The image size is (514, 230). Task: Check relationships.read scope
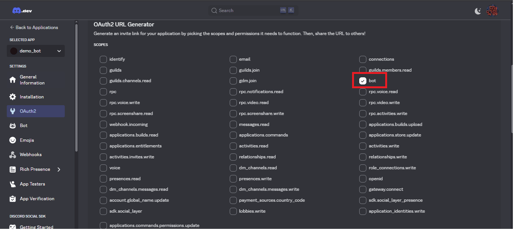point(233,157)
